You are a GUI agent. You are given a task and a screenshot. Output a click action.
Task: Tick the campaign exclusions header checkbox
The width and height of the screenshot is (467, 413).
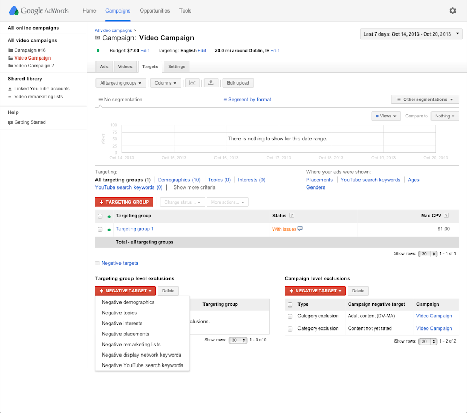coord(290,304)
